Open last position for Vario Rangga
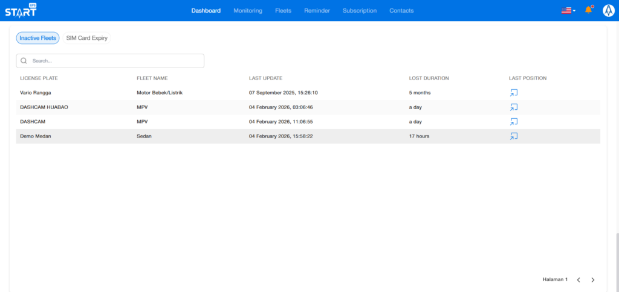This screenshot has width=619, height=292. [x=513, y=93]
